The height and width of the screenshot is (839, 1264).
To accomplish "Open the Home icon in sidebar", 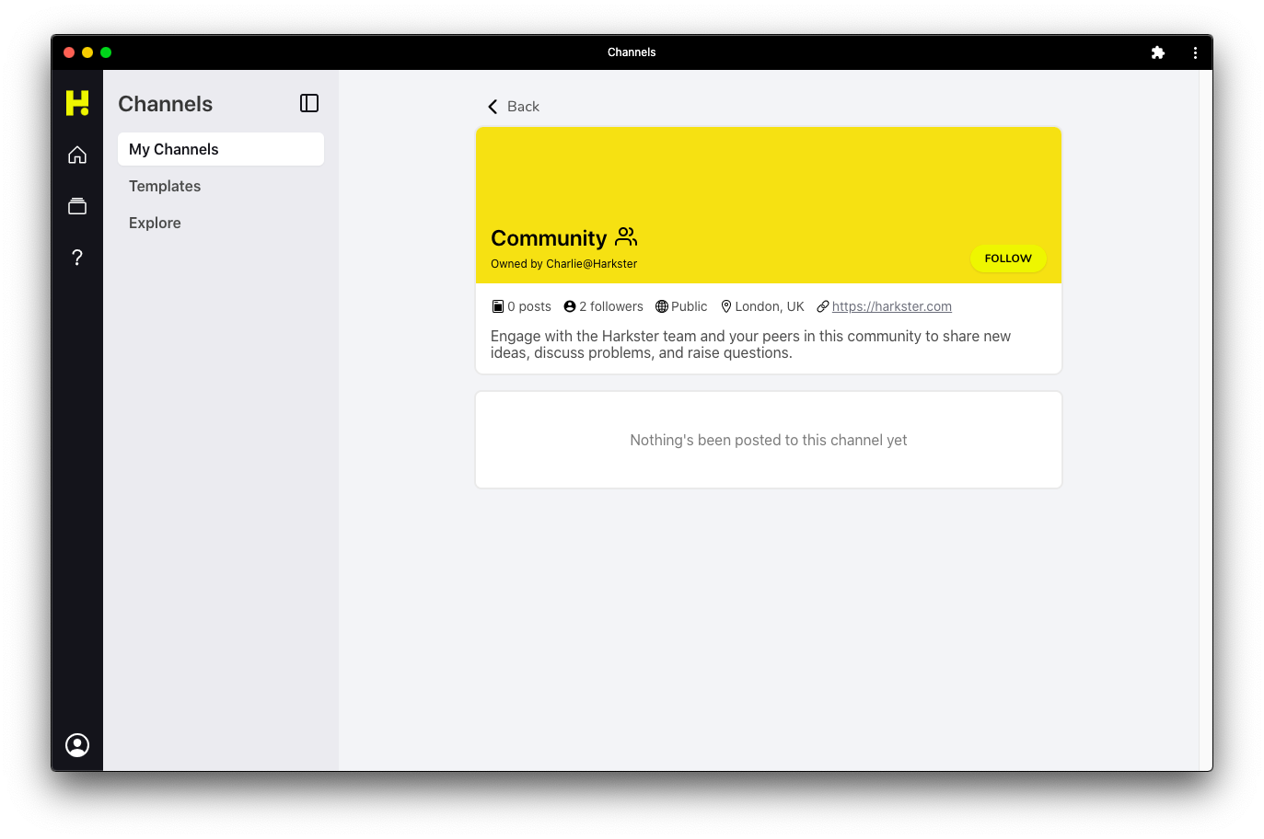I will (77, 155).
